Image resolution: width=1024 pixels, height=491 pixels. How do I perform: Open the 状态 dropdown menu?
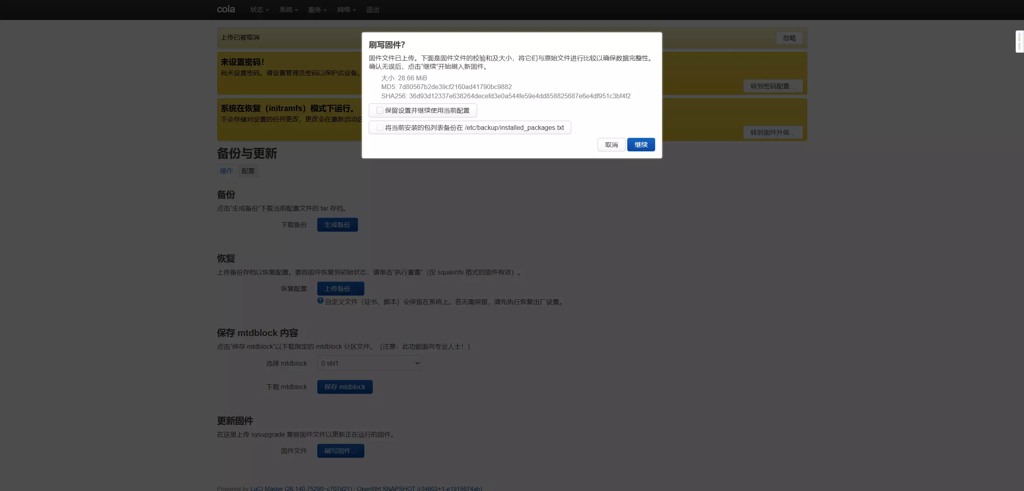(x=259, y=10)
